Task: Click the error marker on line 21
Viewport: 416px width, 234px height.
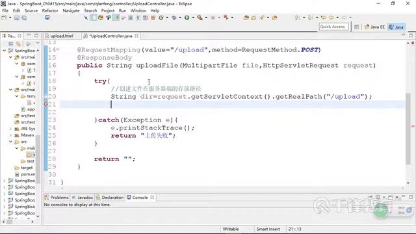Action: point(45,104)
